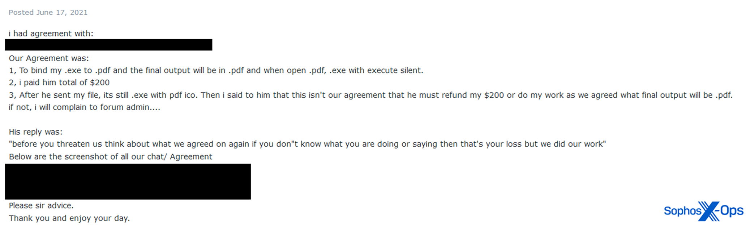This screenshot has width=750, height=227.
Task: Click the word "Sophos" in the logo
Action: click(x=681, y=211)
